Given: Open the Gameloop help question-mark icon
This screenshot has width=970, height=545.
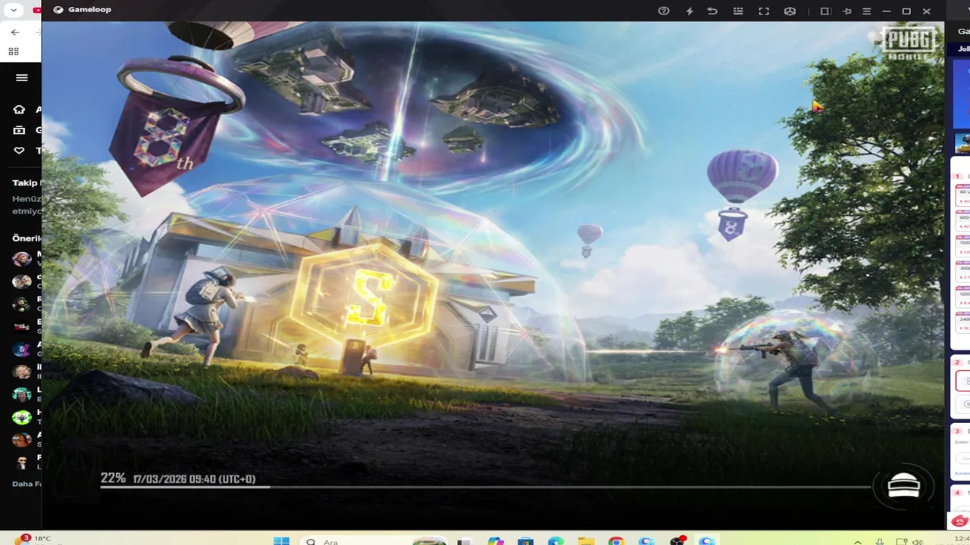Looking at the screenshot, I should point(664,11).
